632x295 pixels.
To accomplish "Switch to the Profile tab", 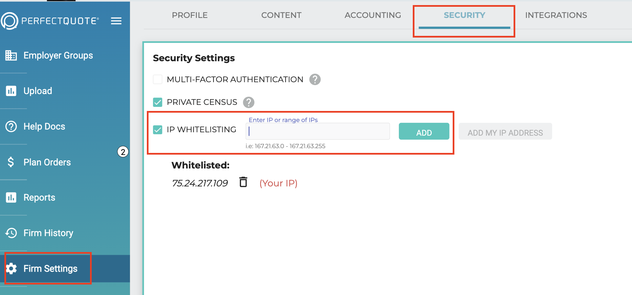I will tap(189, 15).
